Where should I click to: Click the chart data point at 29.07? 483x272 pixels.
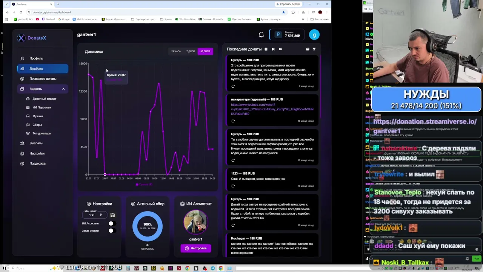105,175
